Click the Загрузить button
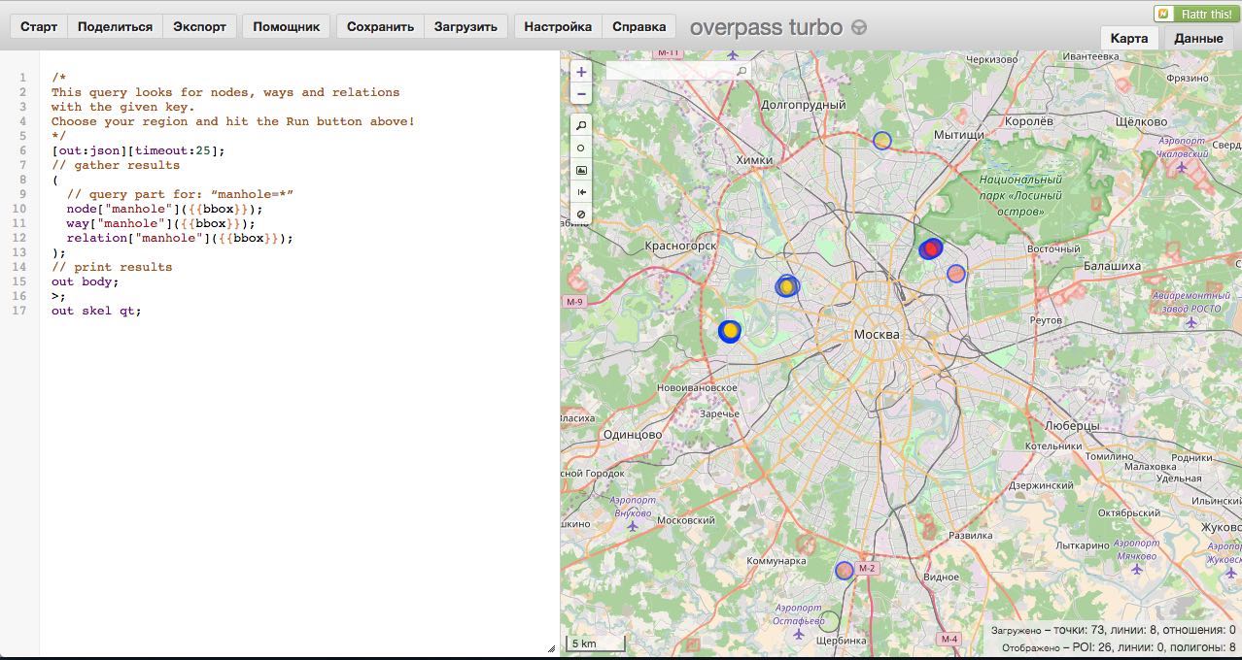1242x660 pixels. pos(466,26)
